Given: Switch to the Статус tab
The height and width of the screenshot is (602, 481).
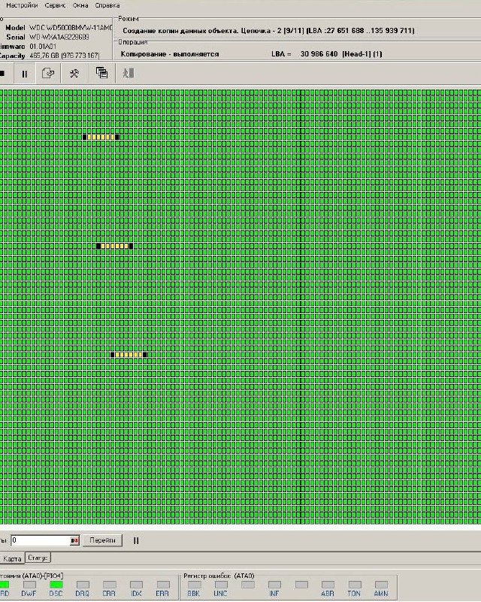Looking at the screenshot, I should 38,558.
